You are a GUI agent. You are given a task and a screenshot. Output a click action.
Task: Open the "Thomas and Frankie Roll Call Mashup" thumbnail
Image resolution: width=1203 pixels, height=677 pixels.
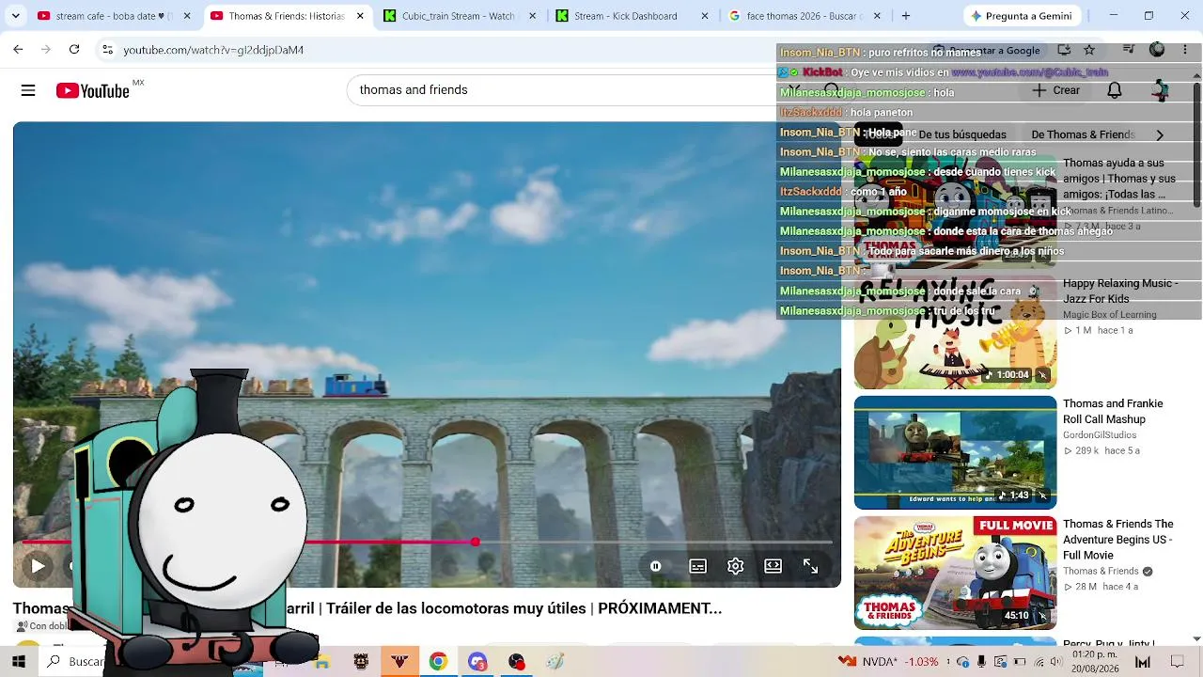(x=955, y=452)
